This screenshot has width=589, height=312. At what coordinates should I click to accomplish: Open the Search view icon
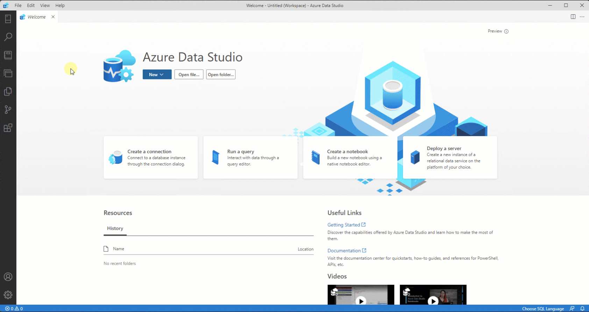(8, 37)
